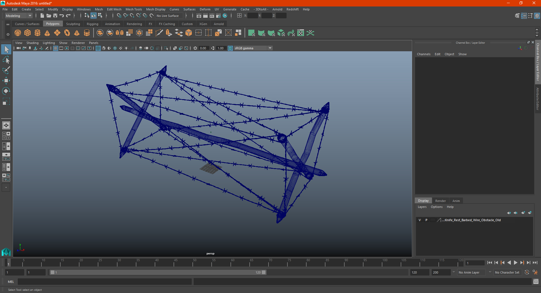Screen dimensions: 541x293
Task: Create a polygon cube from the shelf
Action: click(28, 33)
